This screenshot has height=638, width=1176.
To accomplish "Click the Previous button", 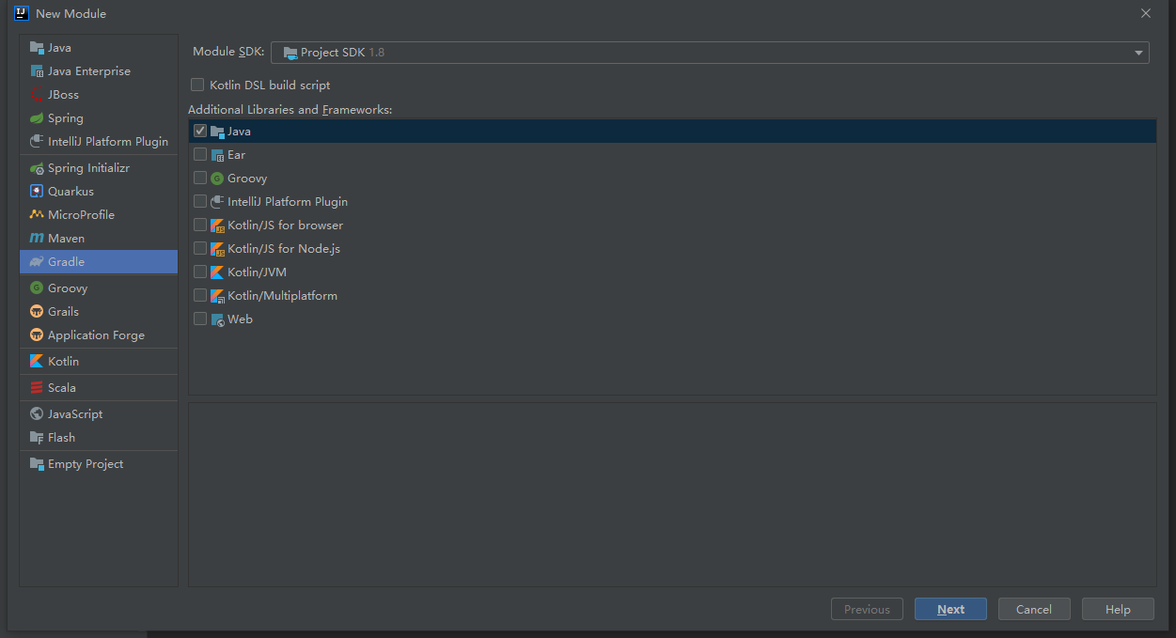I will click(867, 609).
